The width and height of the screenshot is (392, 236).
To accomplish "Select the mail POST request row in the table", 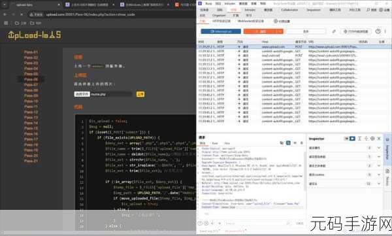I will (x=294, y=56).
